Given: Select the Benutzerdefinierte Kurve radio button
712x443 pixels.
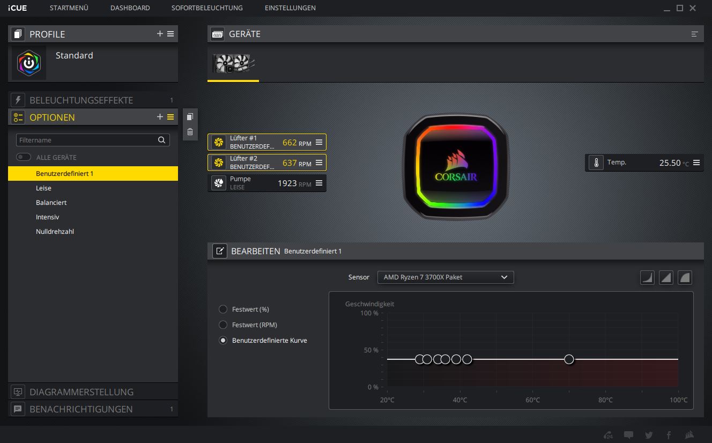Looking at the screenshot, I should [x=223, y=340].
